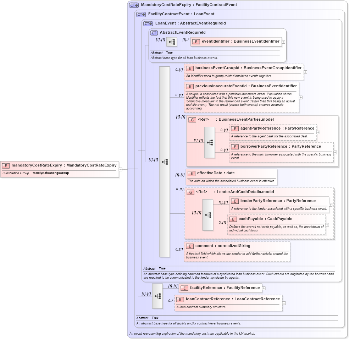
Task: Expand the lenderPartyReference element
Action: [x=330, y=204]
